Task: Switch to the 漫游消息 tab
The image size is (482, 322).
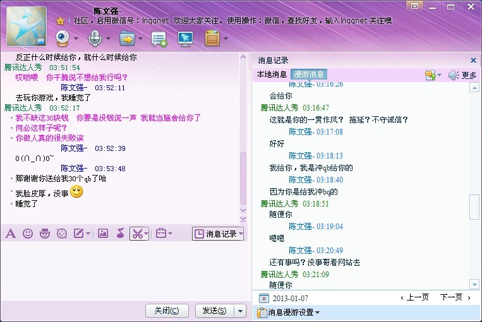Action: click(309, 75)
